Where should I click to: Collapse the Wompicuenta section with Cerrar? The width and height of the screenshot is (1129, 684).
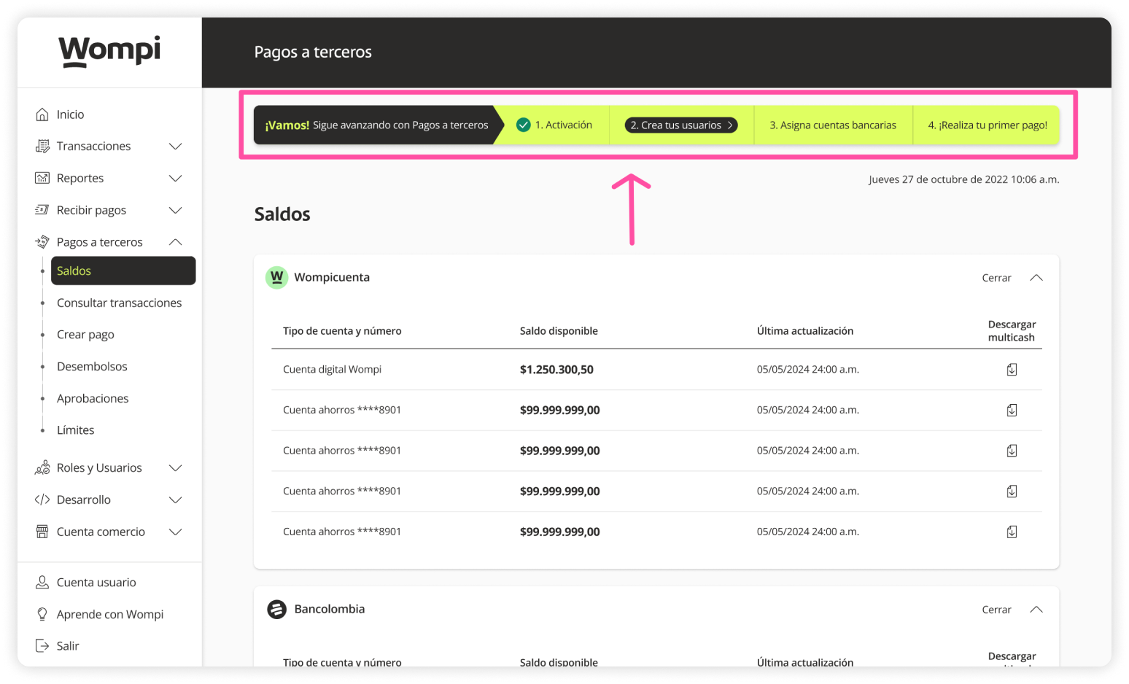pos(996,277)
